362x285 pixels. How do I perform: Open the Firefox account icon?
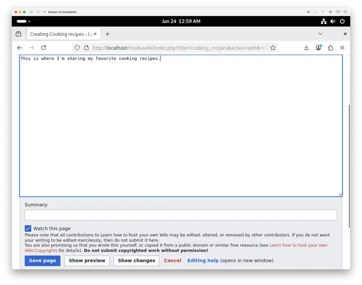point(319,47)
